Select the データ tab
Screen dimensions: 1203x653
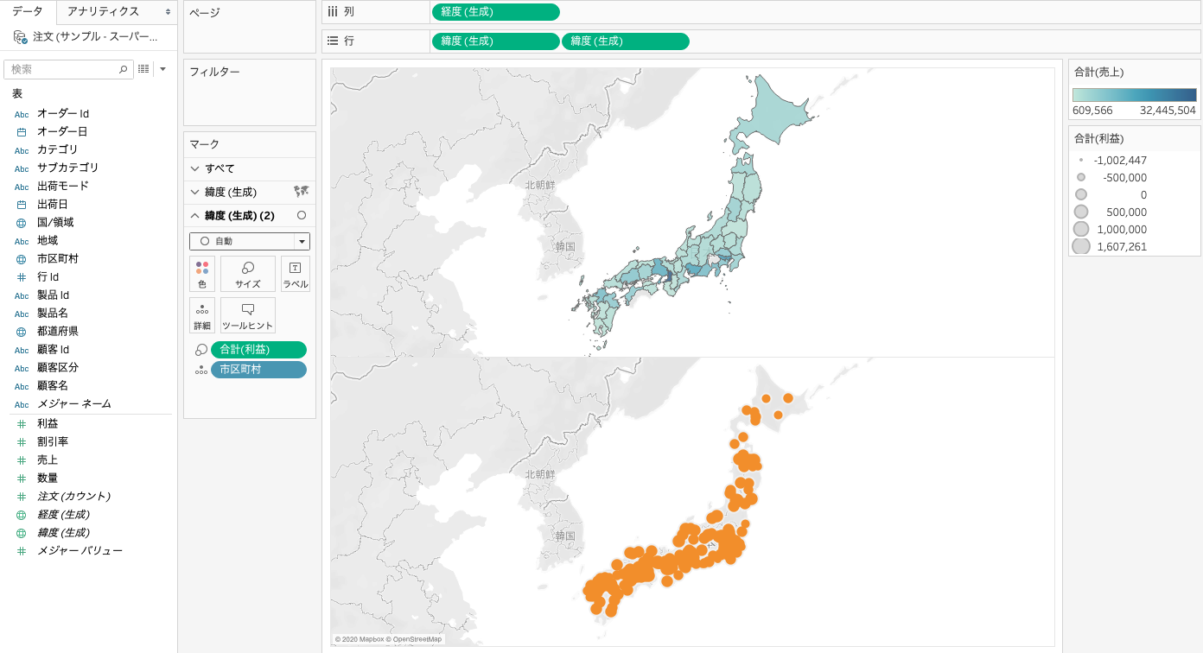click(x=28, y=12)
